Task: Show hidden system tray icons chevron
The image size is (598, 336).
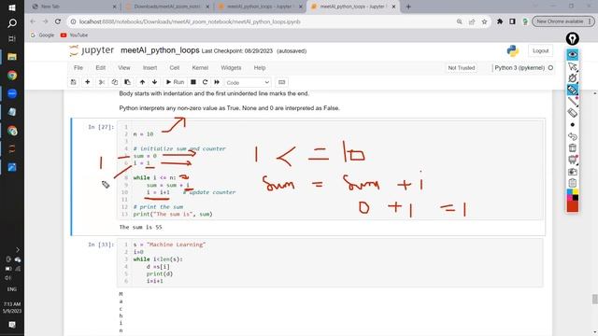Action: [18, 249]
